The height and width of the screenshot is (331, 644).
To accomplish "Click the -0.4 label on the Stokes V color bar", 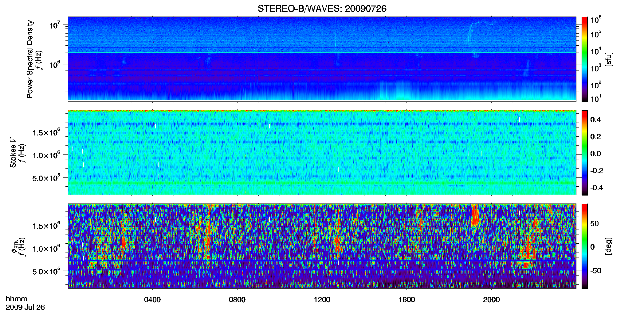I will [x=597, y=188].
